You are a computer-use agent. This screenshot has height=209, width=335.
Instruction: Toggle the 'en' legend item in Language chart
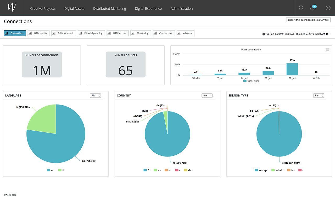[51, 170]
